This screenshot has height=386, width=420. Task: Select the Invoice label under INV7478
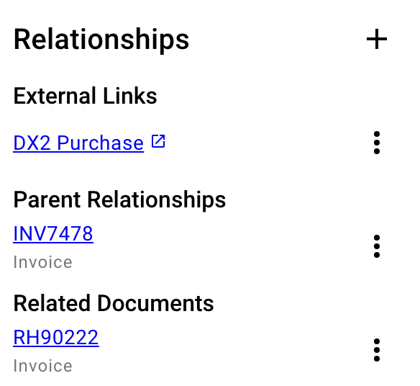coord(43,262)
